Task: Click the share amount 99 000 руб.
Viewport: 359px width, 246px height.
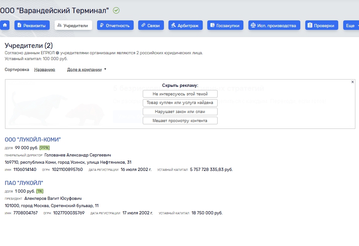Action: click(27, 148)
